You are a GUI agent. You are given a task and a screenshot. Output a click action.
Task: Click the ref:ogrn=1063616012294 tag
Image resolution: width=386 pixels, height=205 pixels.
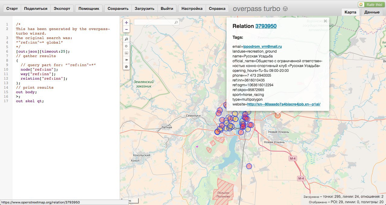coord(253,85)
